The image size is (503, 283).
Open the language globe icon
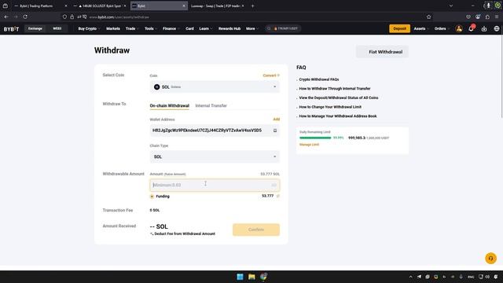coord(497,29)
